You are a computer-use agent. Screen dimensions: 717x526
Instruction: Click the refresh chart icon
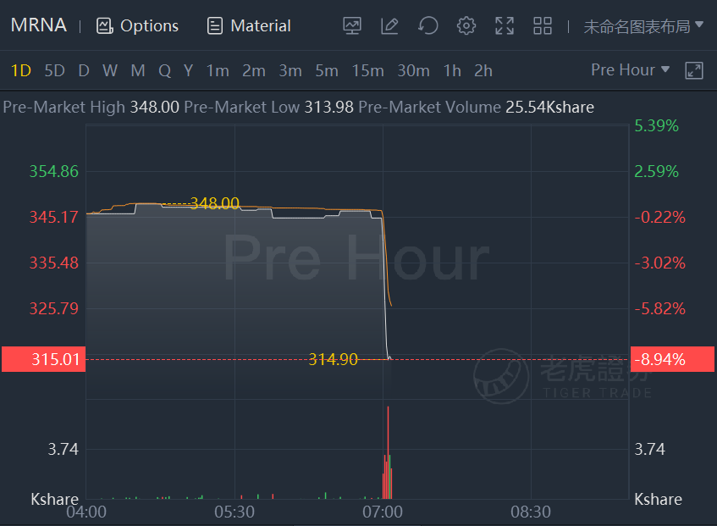coord(428,25)
